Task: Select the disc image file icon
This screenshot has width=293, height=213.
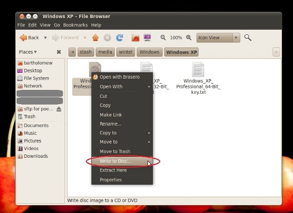Action: click(95, 67)
